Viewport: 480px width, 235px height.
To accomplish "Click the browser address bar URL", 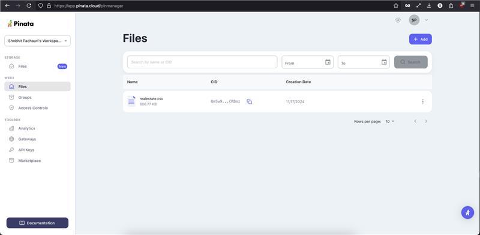I will (x=89, y=5).
